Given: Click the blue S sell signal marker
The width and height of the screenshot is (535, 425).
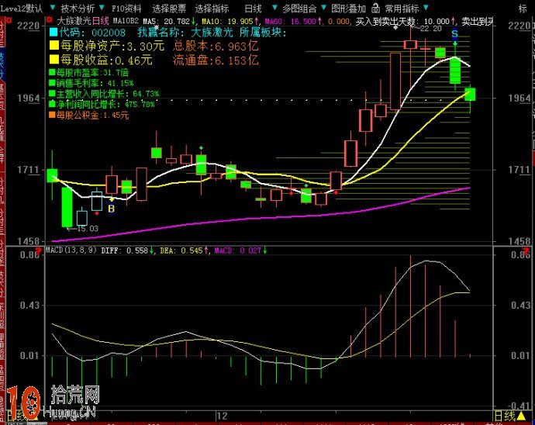Looking at the screenshot, I should pos(454,34).
